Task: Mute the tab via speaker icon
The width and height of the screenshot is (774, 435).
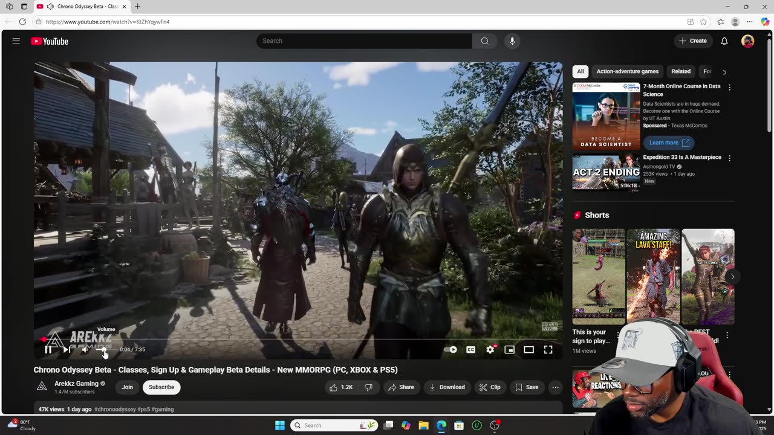Action: point(50,7)
